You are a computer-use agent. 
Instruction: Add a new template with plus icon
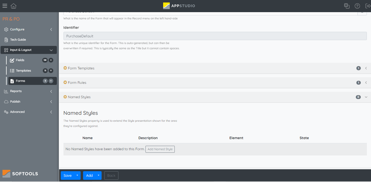(51, 71)
